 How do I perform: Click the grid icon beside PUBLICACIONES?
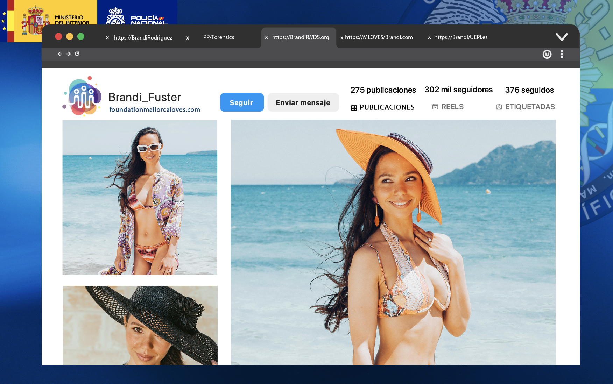[x=354, y=108]
